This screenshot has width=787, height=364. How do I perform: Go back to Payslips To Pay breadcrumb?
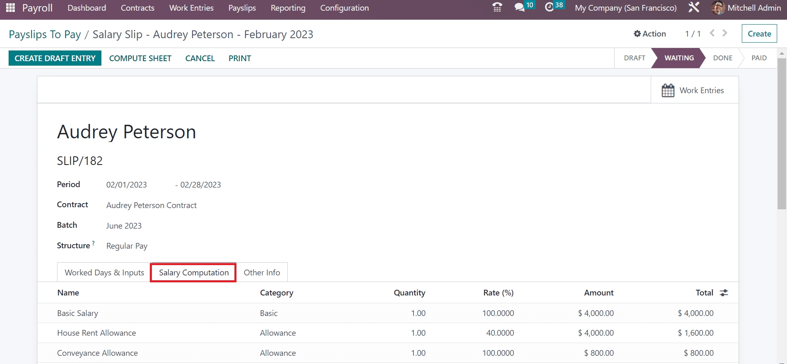point(45,34)
